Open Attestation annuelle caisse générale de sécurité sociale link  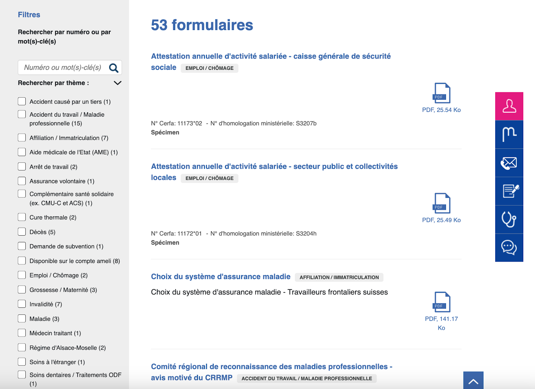coord(271,62)
